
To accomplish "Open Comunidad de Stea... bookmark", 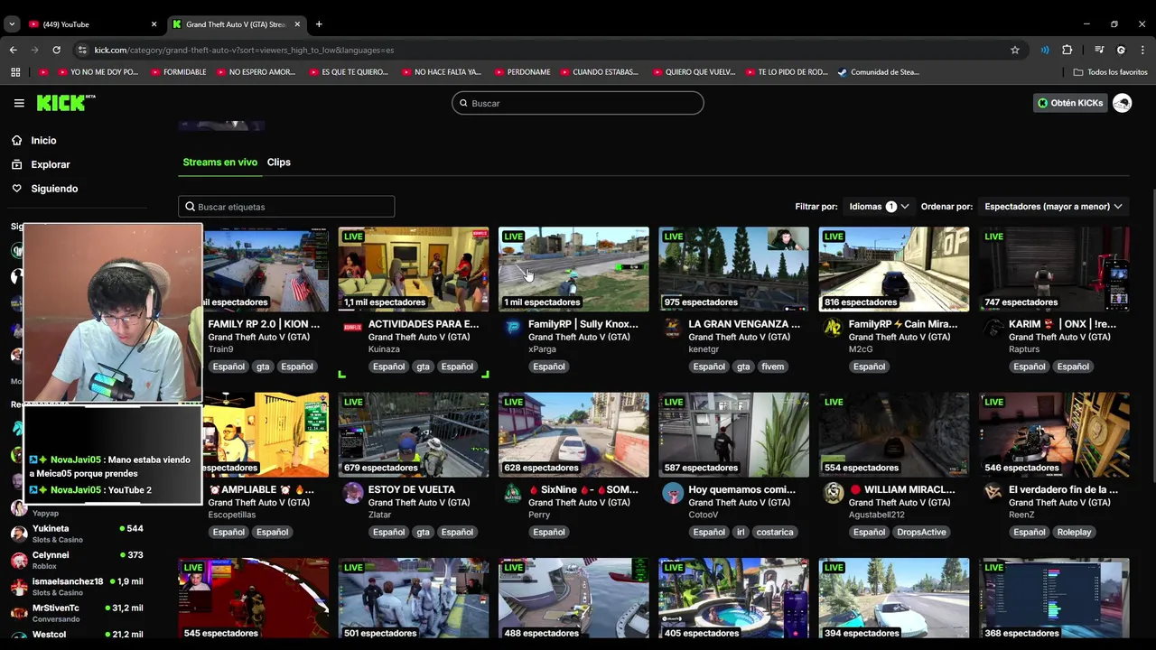I will pyautogui.click(x=878, y=72).
